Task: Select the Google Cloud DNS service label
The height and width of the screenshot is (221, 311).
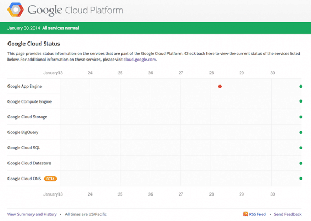Action: click(x=24, y=178)
